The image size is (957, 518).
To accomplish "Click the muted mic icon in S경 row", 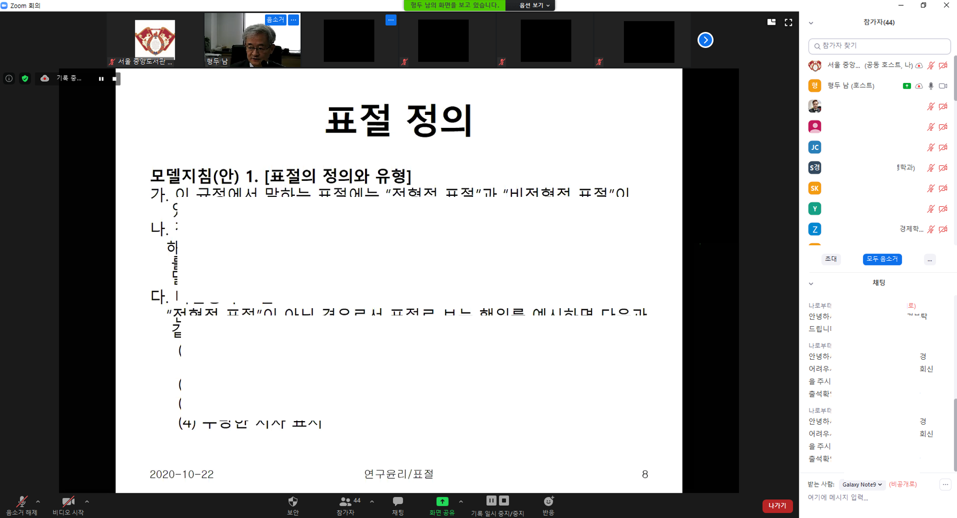I will 931,168.
